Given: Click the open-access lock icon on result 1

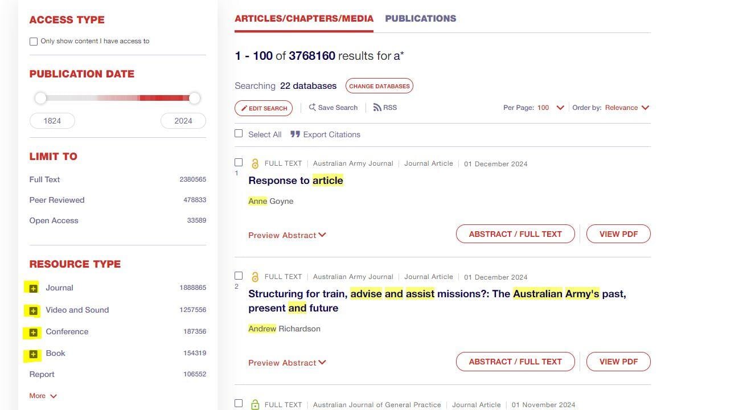Looking at the screenshot, I should [x=255, y=164].
